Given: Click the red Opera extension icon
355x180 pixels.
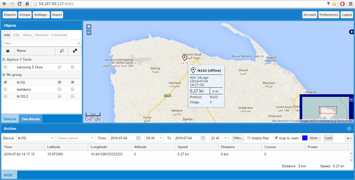Looking at the screenshot, I should click(x=342, y=4).
